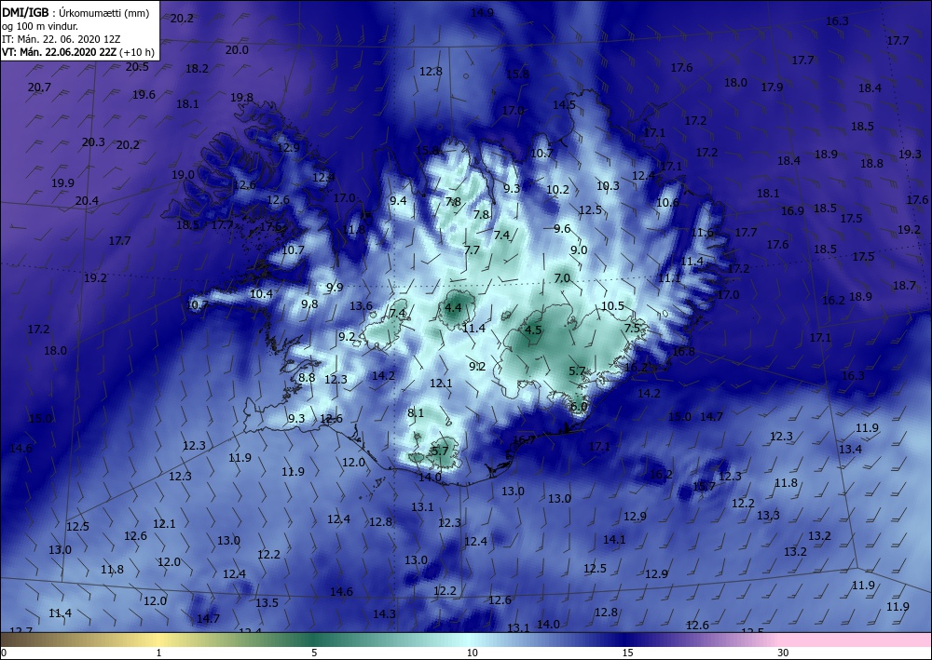Click the '30' label on the color scale
Screen dimensions: 932x660
click(x=783, y=653)
